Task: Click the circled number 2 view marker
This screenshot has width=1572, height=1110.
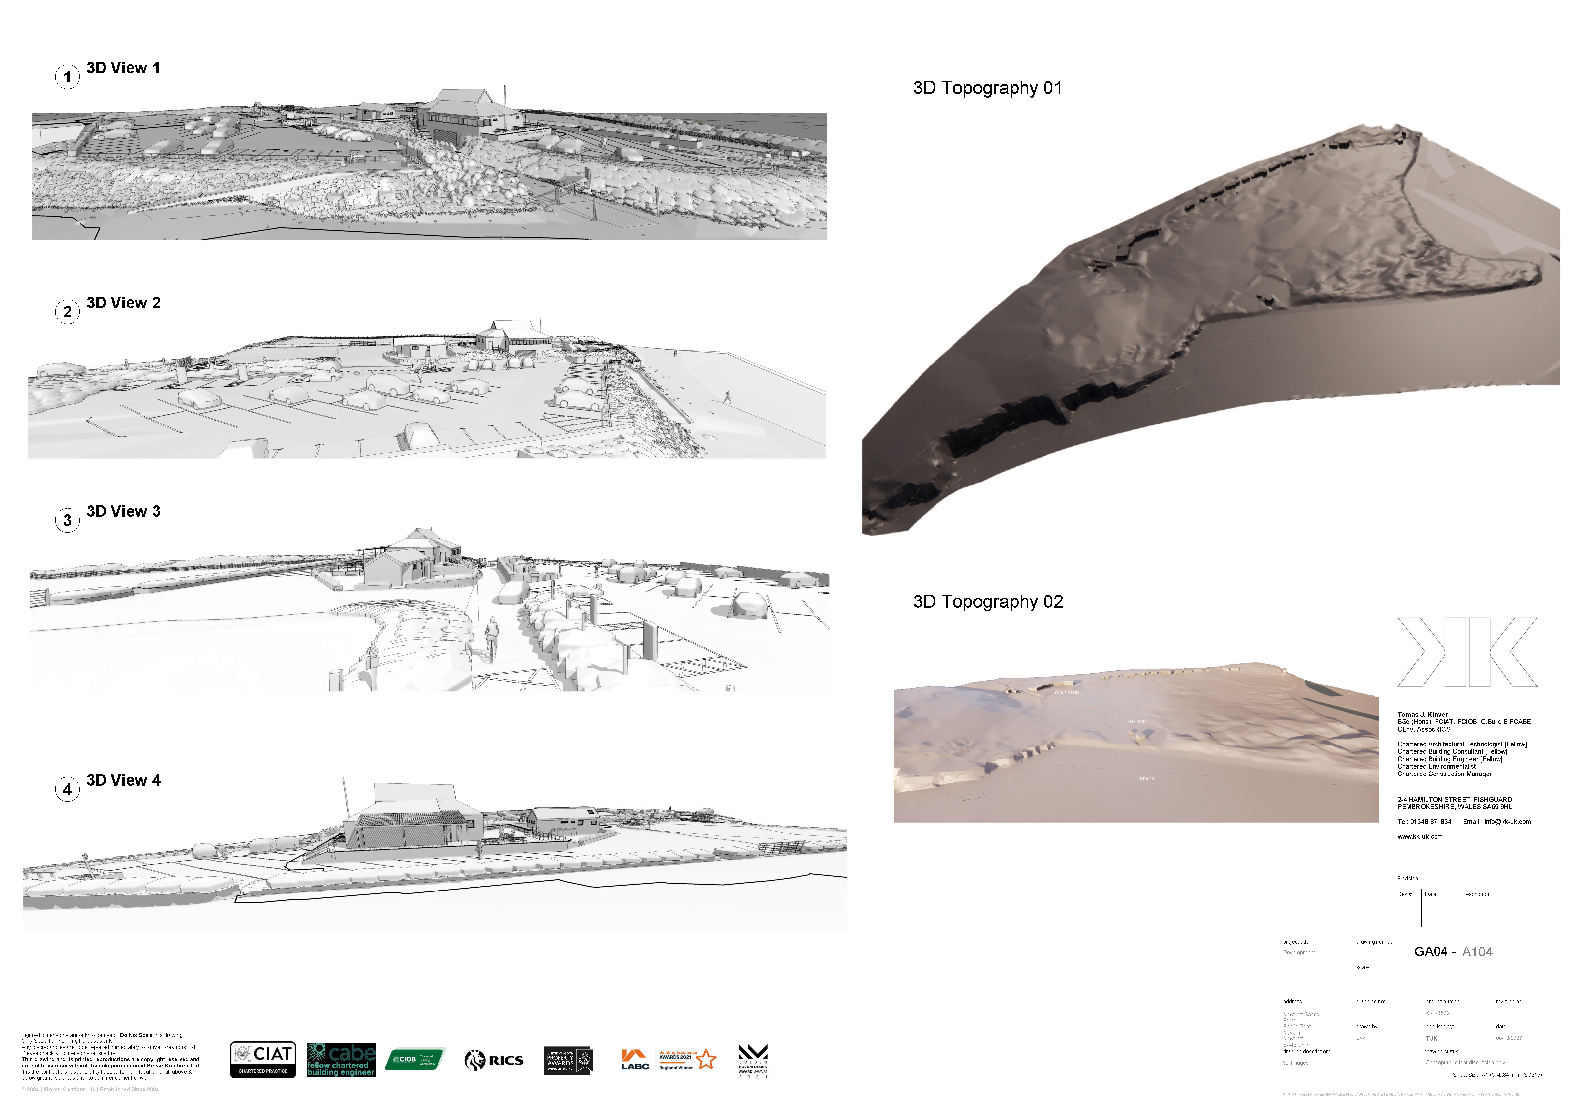Action: (67, 311)
